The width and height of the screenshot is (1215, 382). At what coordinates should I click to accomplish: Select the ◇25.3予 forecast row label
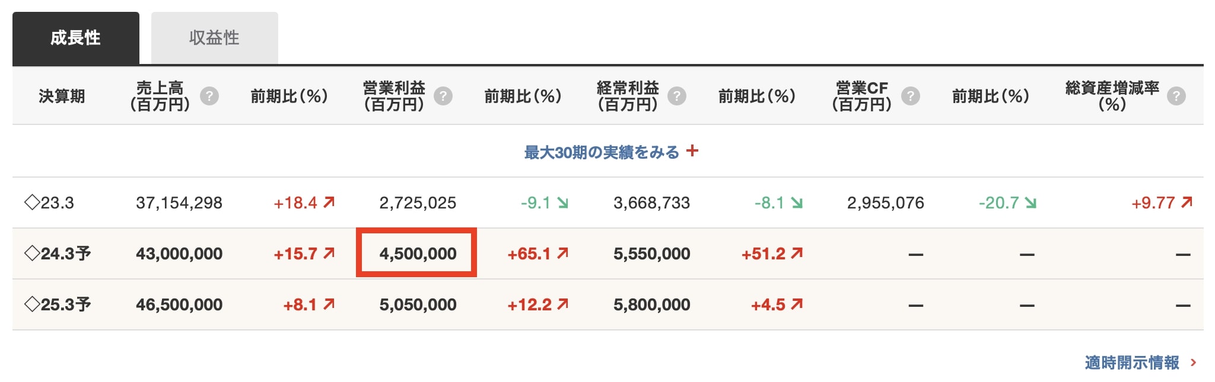[x=58, y=304]
